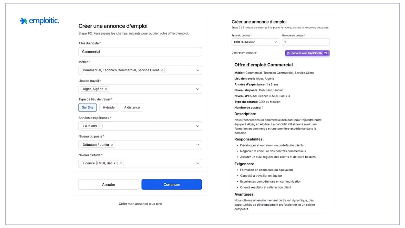Screen dimensions: 405x228
Task: Remove the "1 À 2 Ans" experience chip
Action: pyautogui.click(x=99, y=126)
